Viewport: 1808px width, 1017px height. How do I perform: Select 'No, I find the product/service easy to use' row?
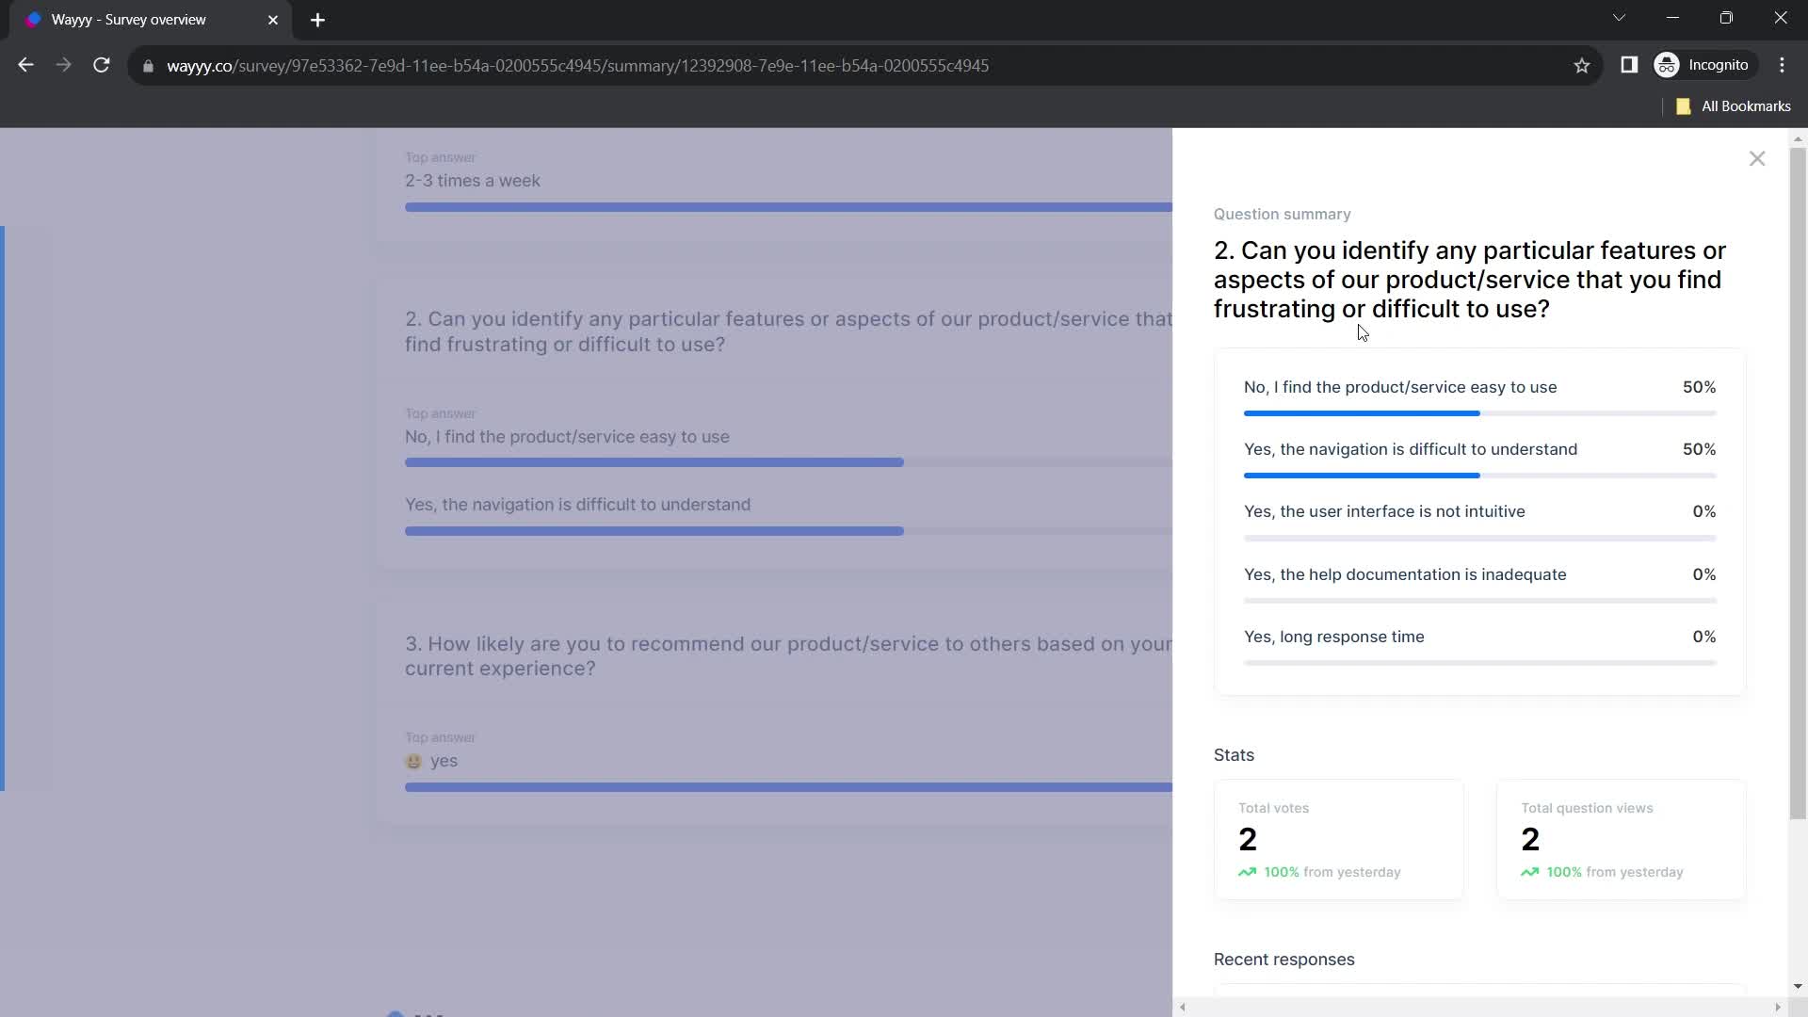[x=1479, y=398]
